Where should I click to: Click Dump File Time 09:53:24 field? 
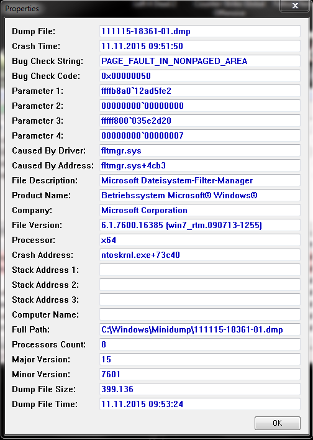coord(200,404)
